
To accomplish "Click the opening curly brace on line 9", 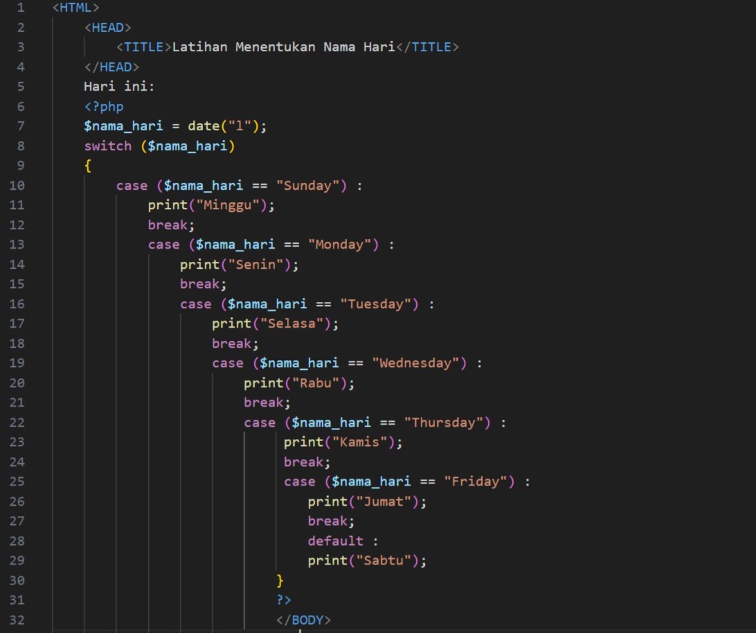I will click(x=88, y=166).
